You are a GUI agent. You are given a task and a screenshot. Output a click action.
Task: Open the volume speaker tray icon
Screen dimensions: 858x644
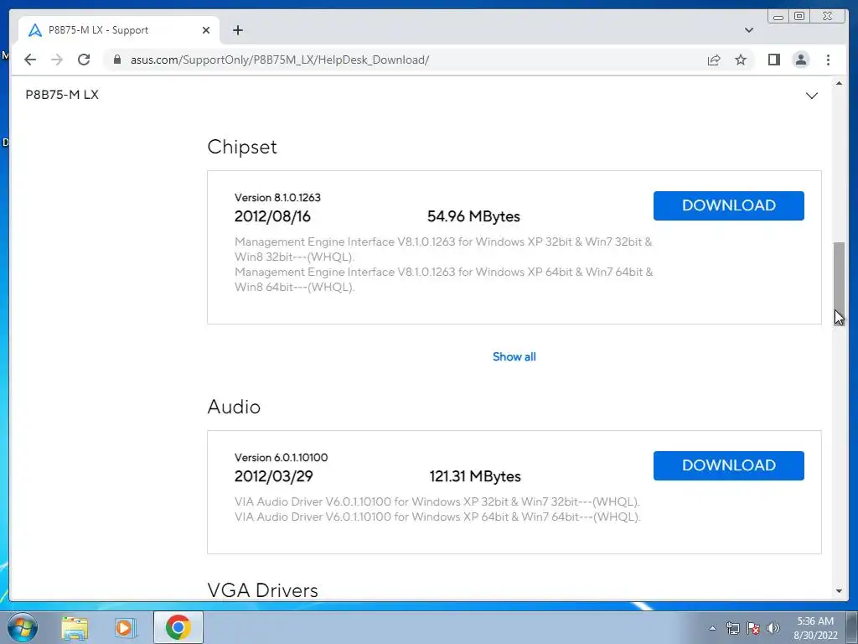pos(773,628)
